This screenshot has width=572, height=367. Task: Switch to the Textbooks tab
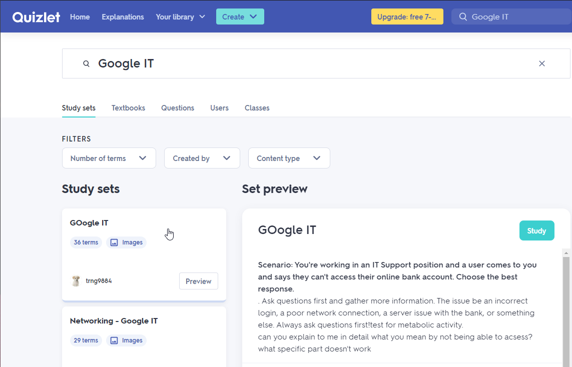coord(128,108)
